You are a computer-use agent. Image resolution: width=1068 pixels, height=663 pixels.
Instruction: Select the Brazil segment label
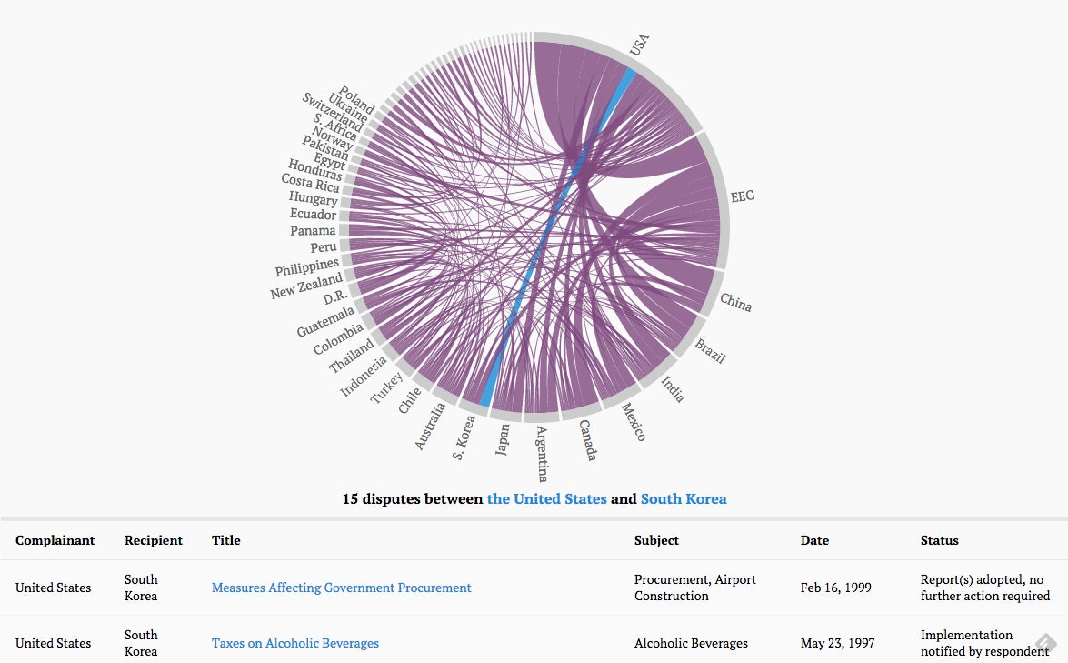[711, 351]
